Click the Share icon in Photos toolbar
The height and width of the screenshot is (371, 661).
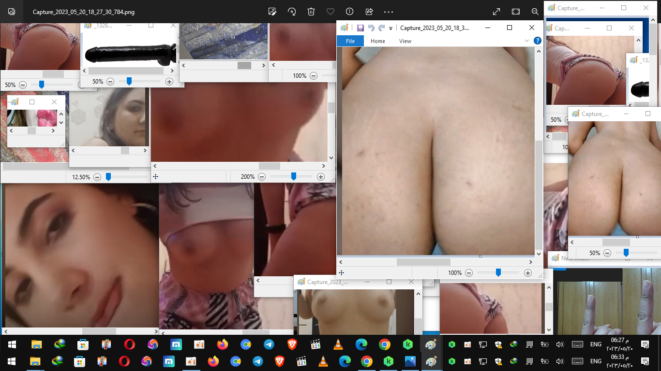[x=369, y=12]
